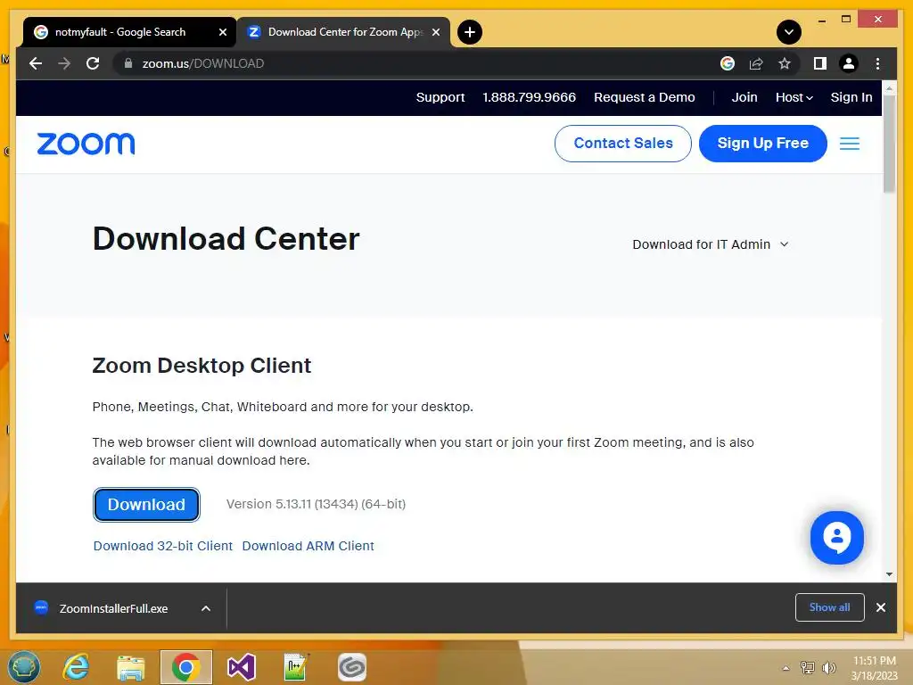913x685 pixels.
Task: Show hidden system tray icons
Action: (786, 668)
